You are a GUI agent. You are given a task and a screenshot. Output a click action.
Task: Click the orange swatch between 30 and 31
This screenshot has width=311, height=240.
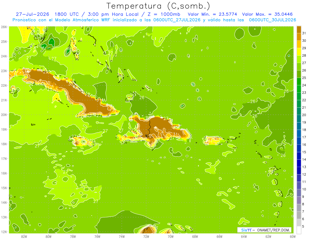click(x=299, y=37)
